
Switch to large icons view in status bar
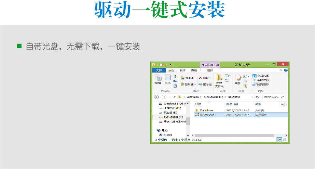(x=285, y=140)
